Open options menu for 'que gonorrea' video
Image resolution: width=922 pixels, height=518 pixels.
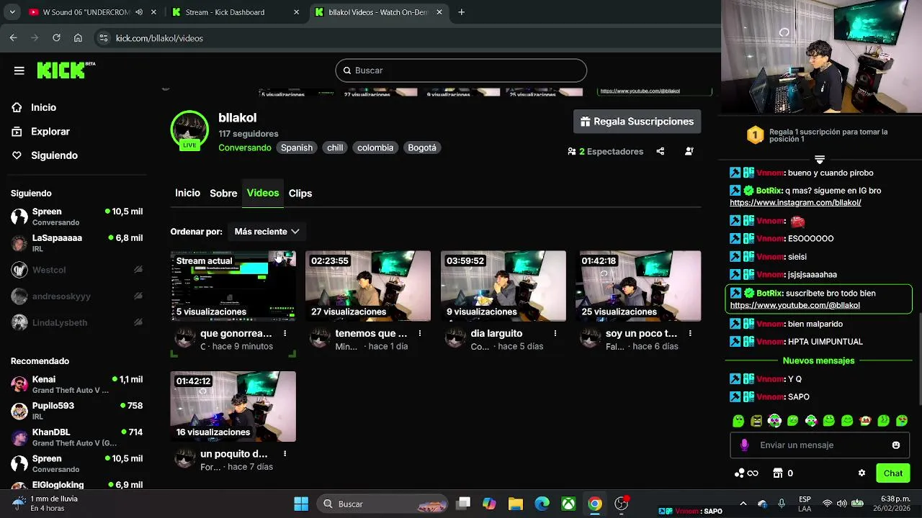285,333
